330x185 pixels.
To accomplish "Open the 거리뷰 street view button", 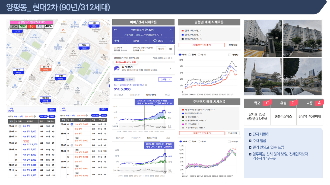I will click(161, 49).
